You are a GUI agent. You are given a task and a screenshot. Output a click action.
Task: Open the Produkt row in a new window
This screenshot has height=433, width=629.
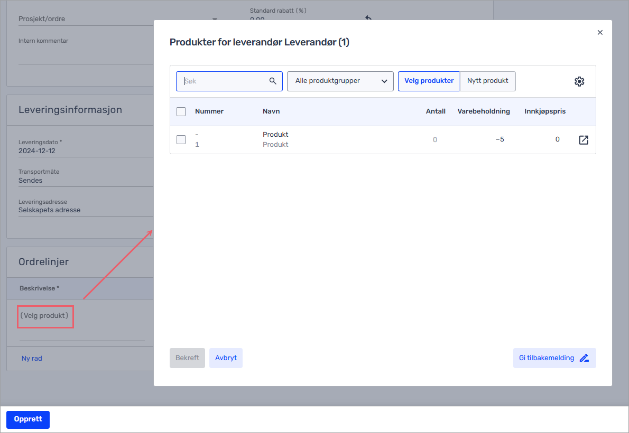click(583, 140)
